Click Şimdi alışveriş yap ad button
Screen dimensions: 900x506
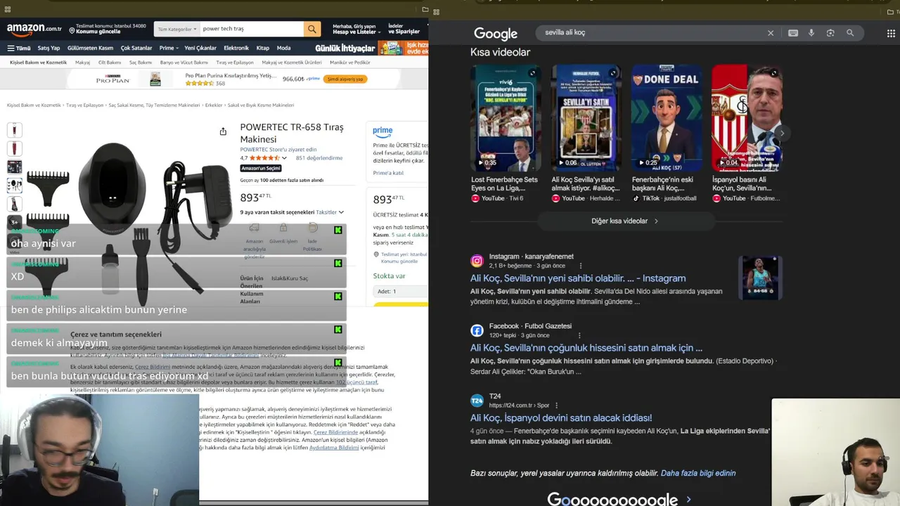pyautogui.click(x=345, y=79)
